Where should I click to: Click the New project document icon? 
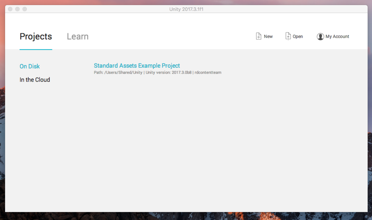click(x=259, y=36)
